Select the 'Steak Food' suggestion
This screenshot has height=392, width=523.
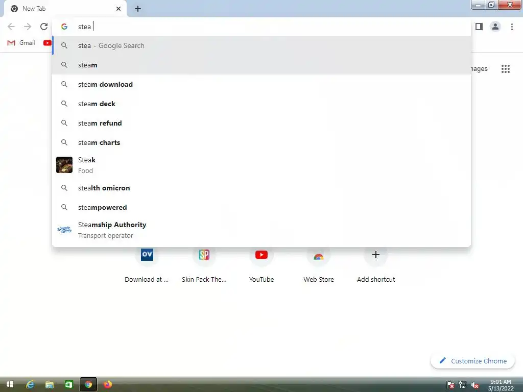click(x=261, y=165)
